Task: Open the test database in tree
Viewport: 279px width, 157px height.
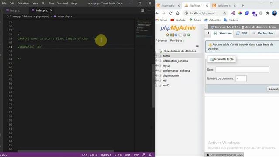Action: pyautogui.click(x=165, y=80)
